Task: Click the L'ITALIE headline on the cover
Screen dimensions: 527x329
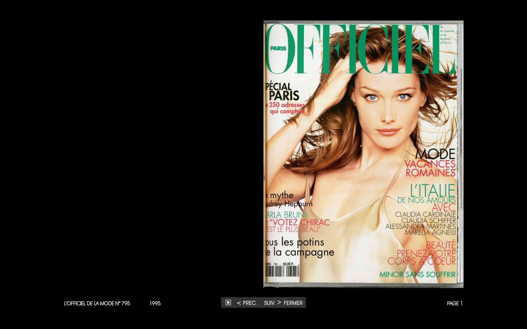Action: 433,190
